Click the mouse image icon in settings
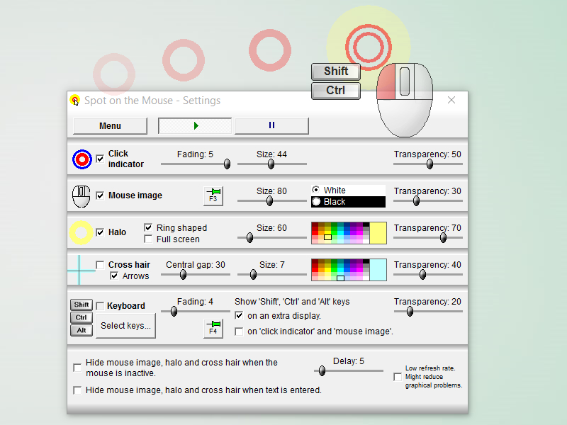The image size is (567, 425). point(81,196)
